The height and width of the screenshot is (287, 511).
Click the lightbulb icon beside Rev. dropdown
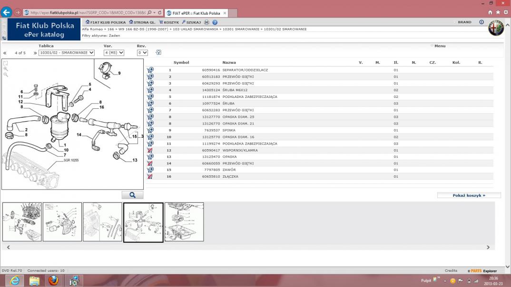coord(158,53)
